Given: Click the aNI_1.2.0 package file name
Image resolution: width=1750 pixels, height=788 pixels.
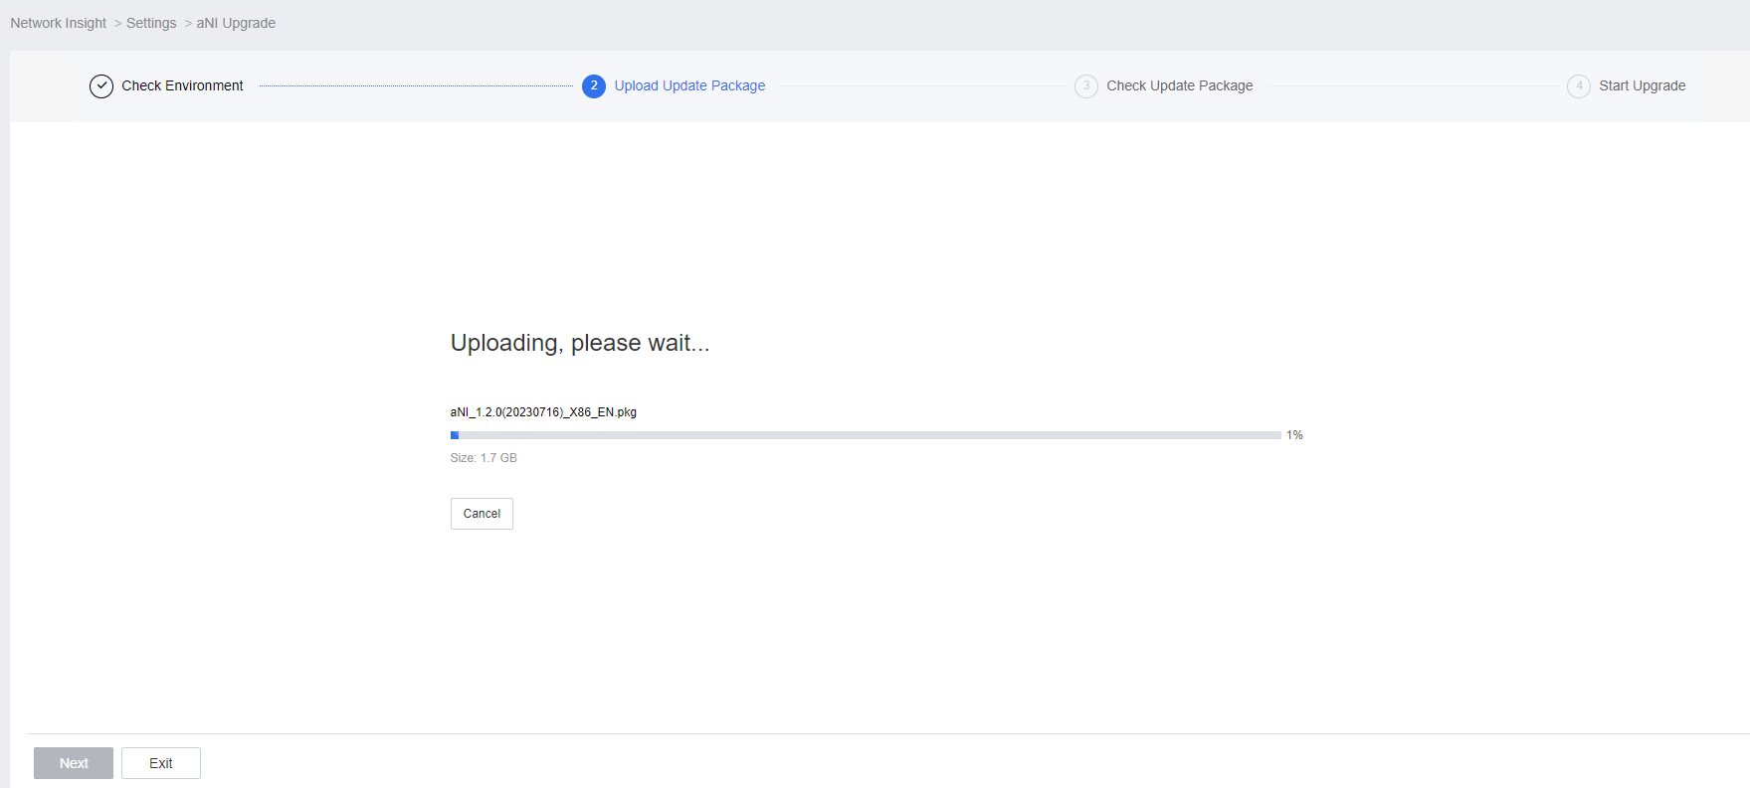Looking at the screenshot, I should 543,412.
